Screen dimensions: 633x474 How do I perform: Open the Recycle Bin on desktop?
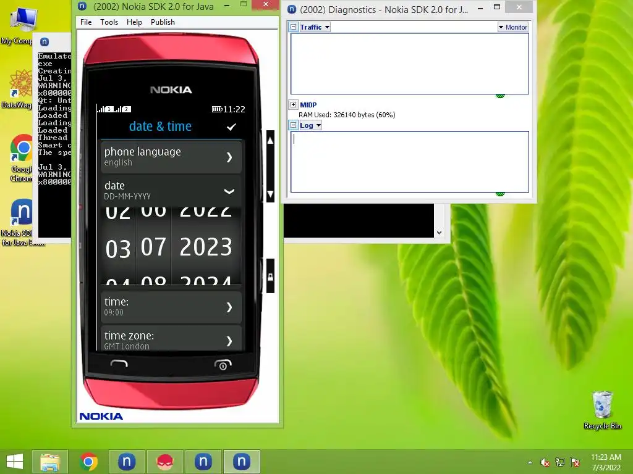tap(602, 410)
